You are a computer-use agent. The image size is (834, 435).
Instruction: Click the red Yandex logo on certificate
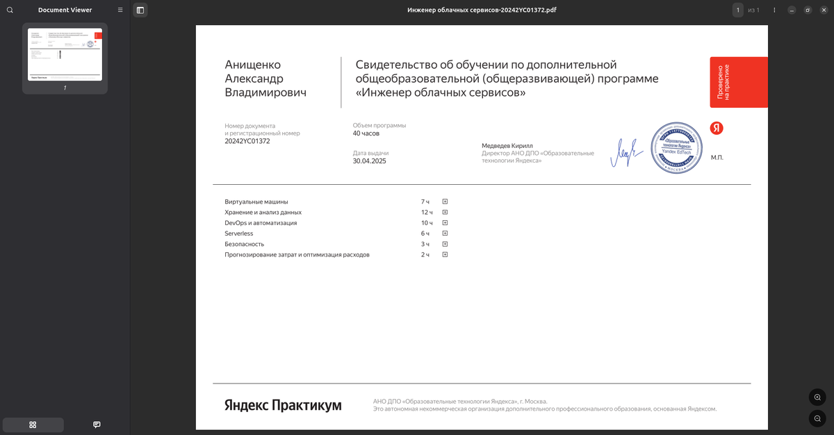(x=717, y=128)
